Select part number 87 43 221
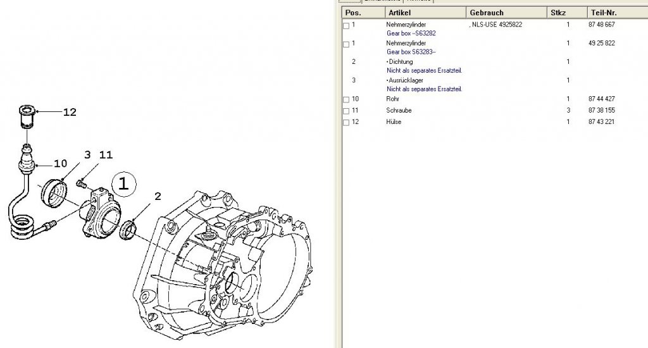This screenshot has width=648, height=348. coord(602,122)
